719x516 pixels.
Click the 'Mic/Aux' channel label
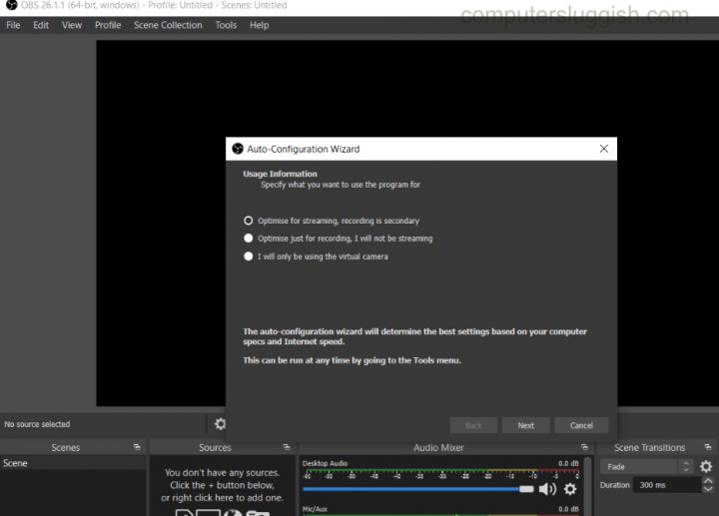[x=315, y=509]
